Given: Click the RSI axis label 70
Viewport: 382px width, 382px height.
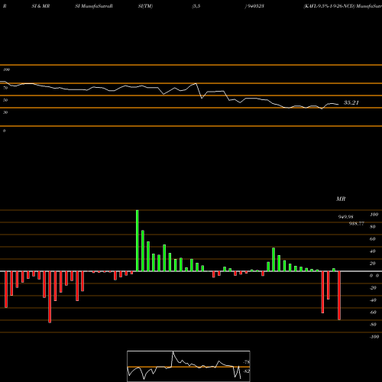Looking at the screenshot, I should [x=5, y=88].
